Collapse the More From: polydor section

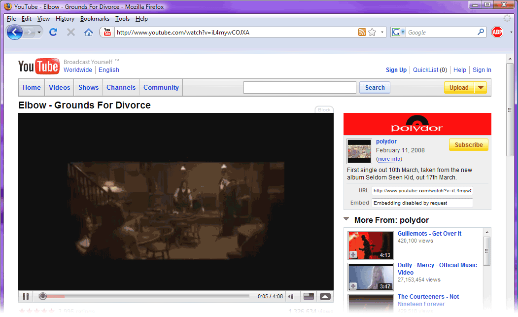coord(346,219)
